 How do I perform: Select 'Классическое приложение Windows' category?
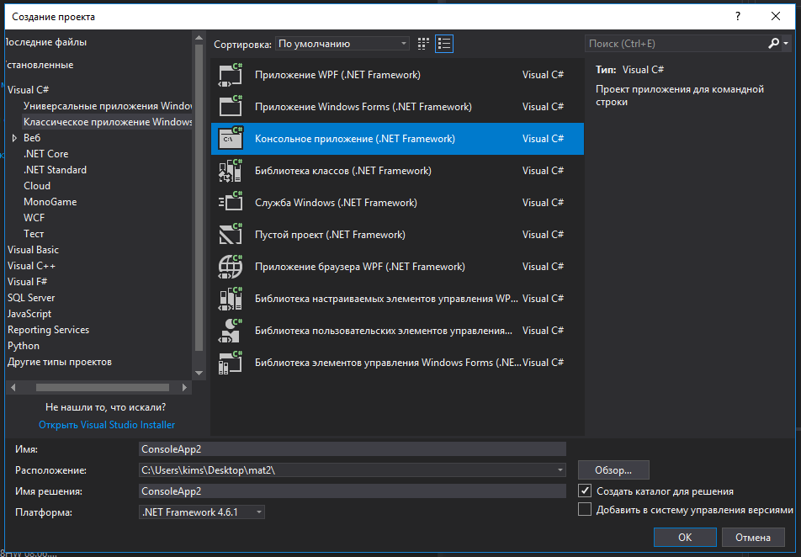[x=108, y=122]
